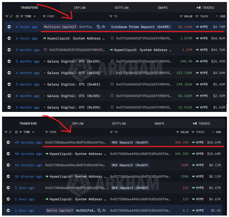The image size is (229, 217).
Task: Expand TIME sort dropdown in bottom panel
Action: pos(33,132)
